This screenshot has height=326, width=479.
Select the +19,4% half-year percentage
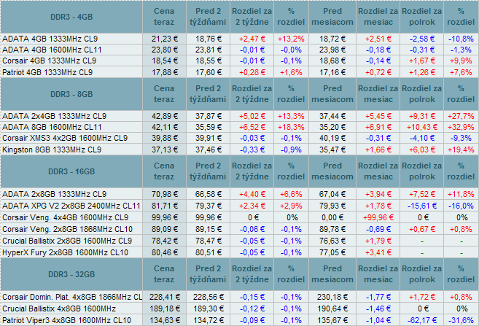(461, 150)
